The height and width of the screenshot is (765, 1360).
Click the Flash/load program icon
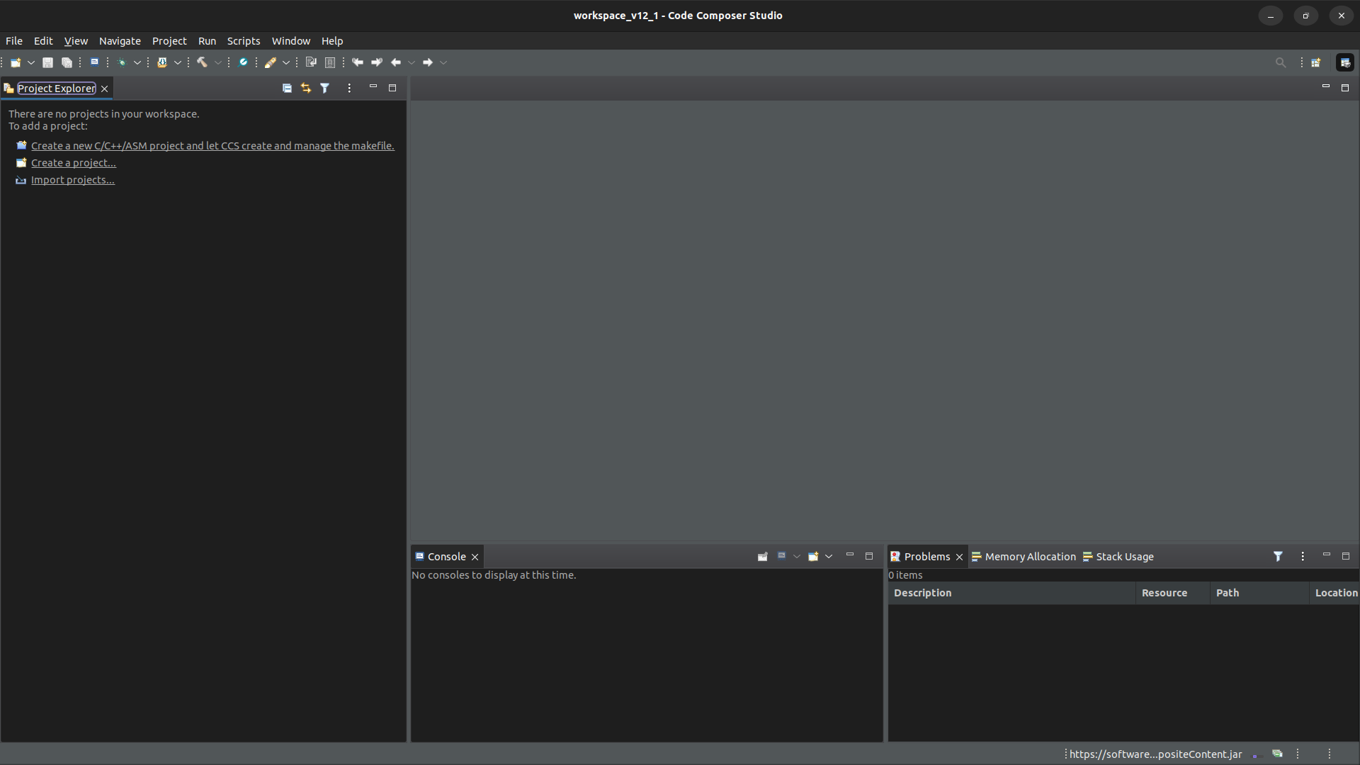(162, 62)
